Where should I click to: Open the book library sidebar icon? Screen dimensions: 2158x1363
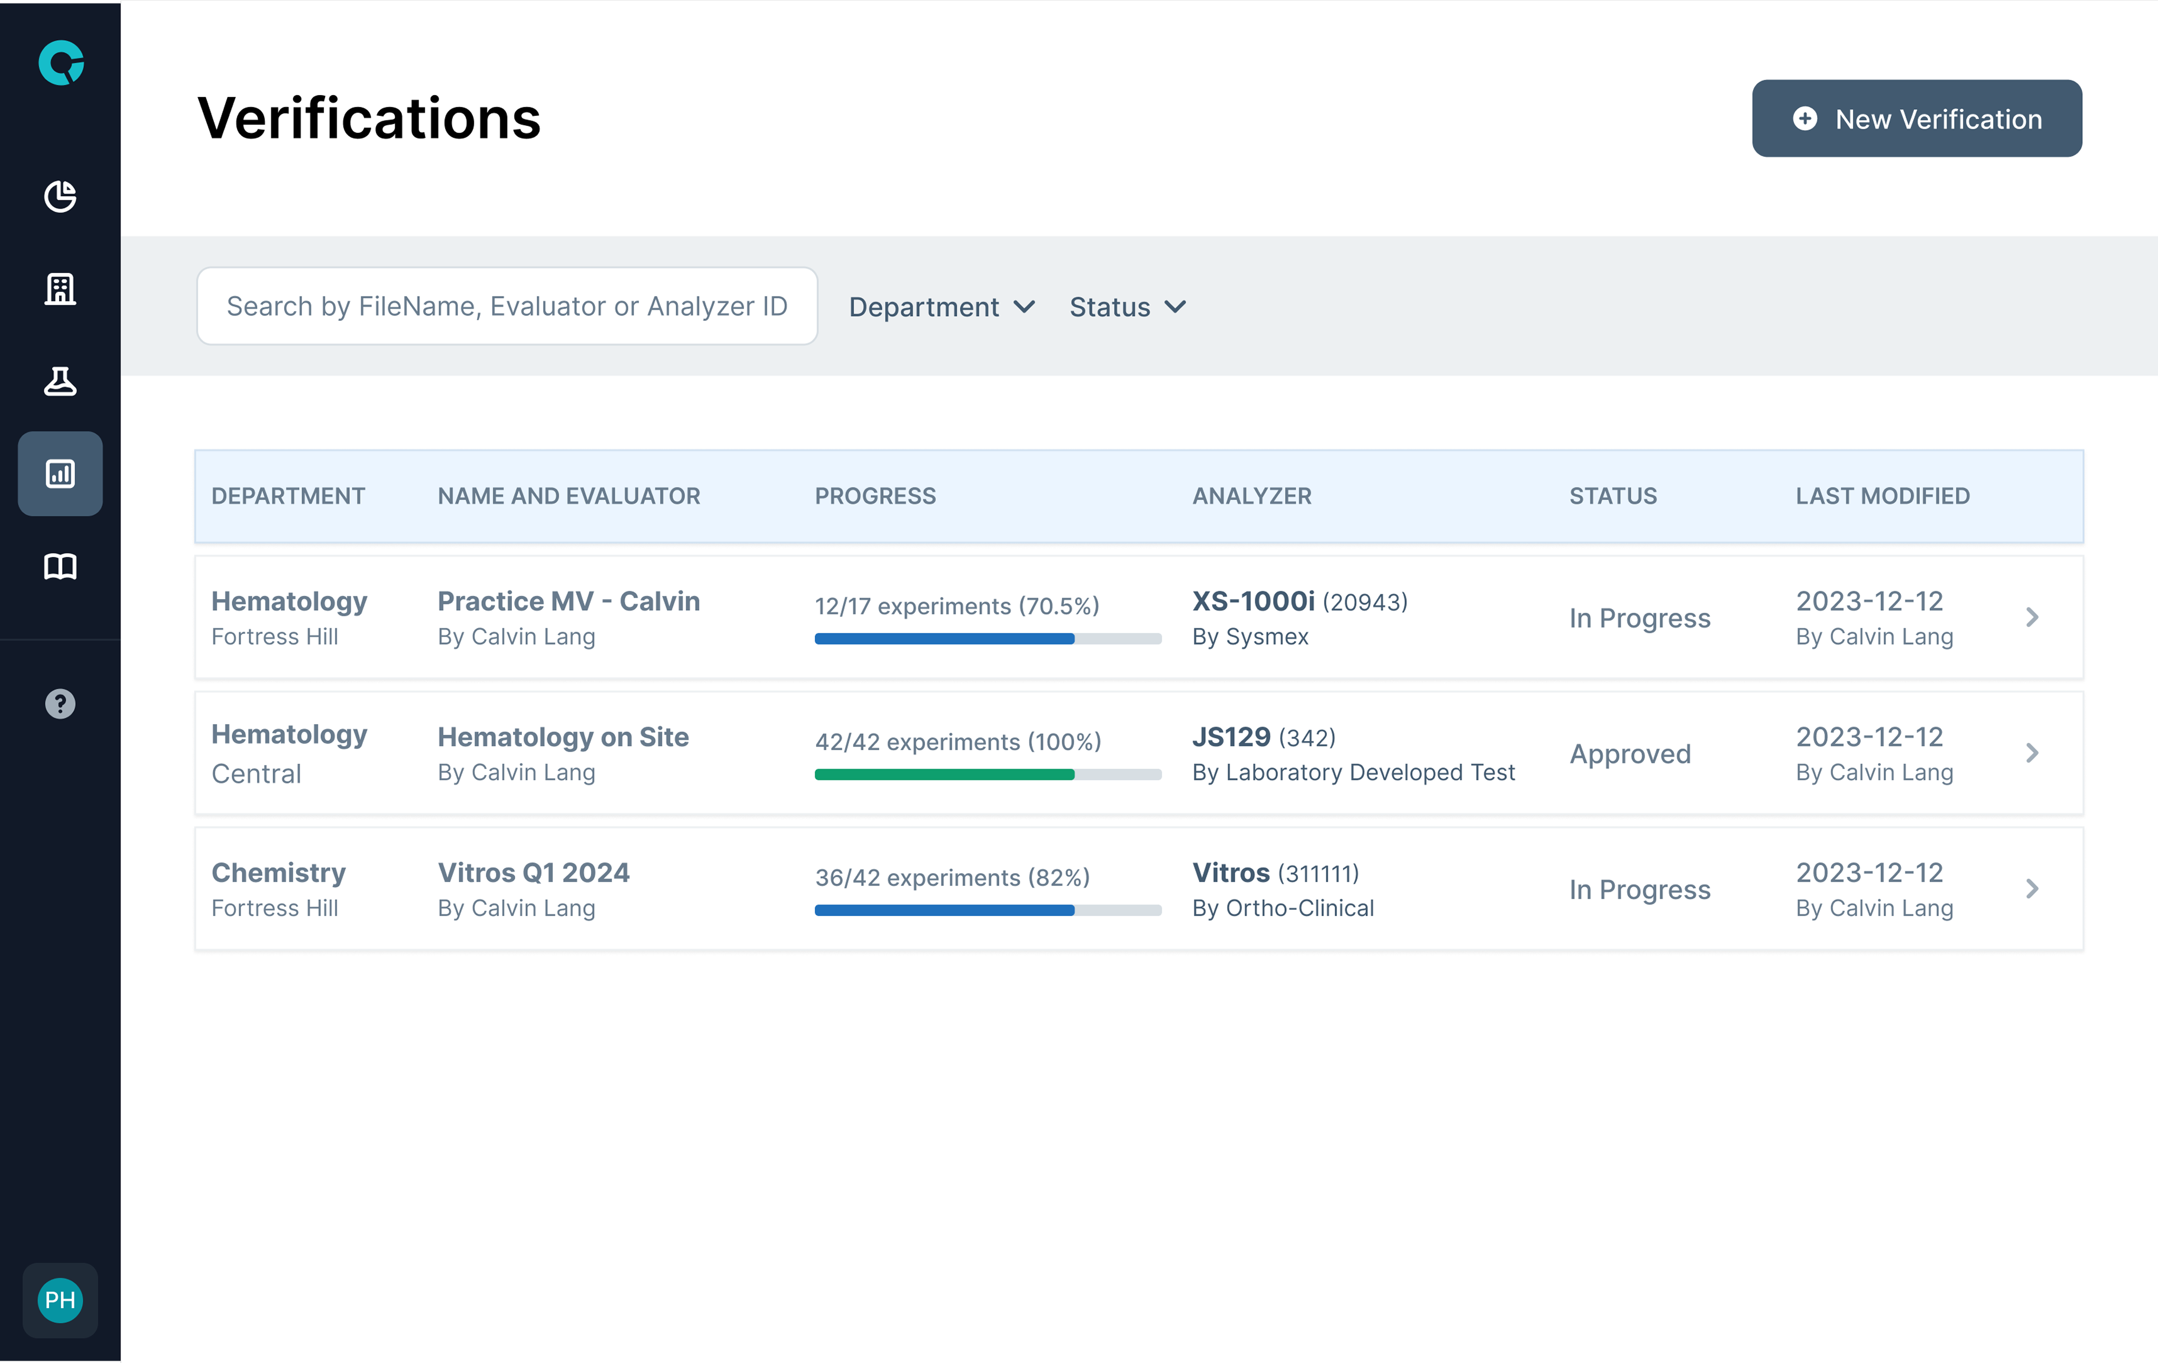pyautogui.click(x=60, y=566)
